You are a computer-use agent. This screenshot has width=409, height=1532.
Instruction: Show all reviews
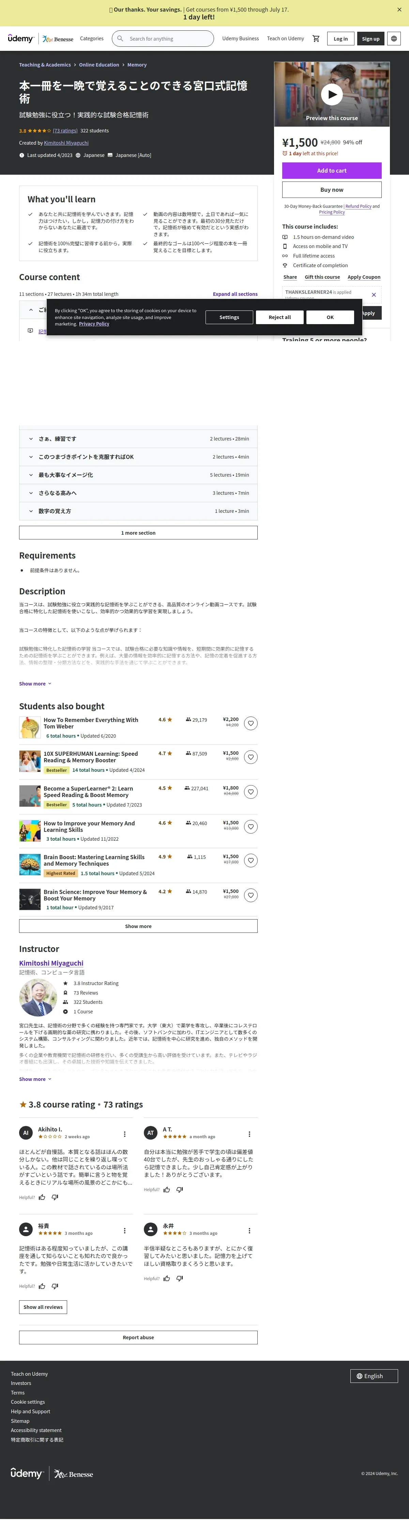click(x=43, y=1306)
